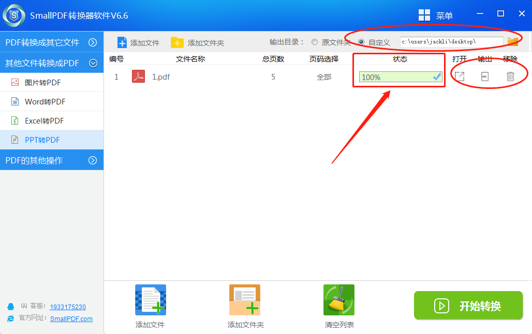Expand the PDF的其他操作 section

pos(93,160)
